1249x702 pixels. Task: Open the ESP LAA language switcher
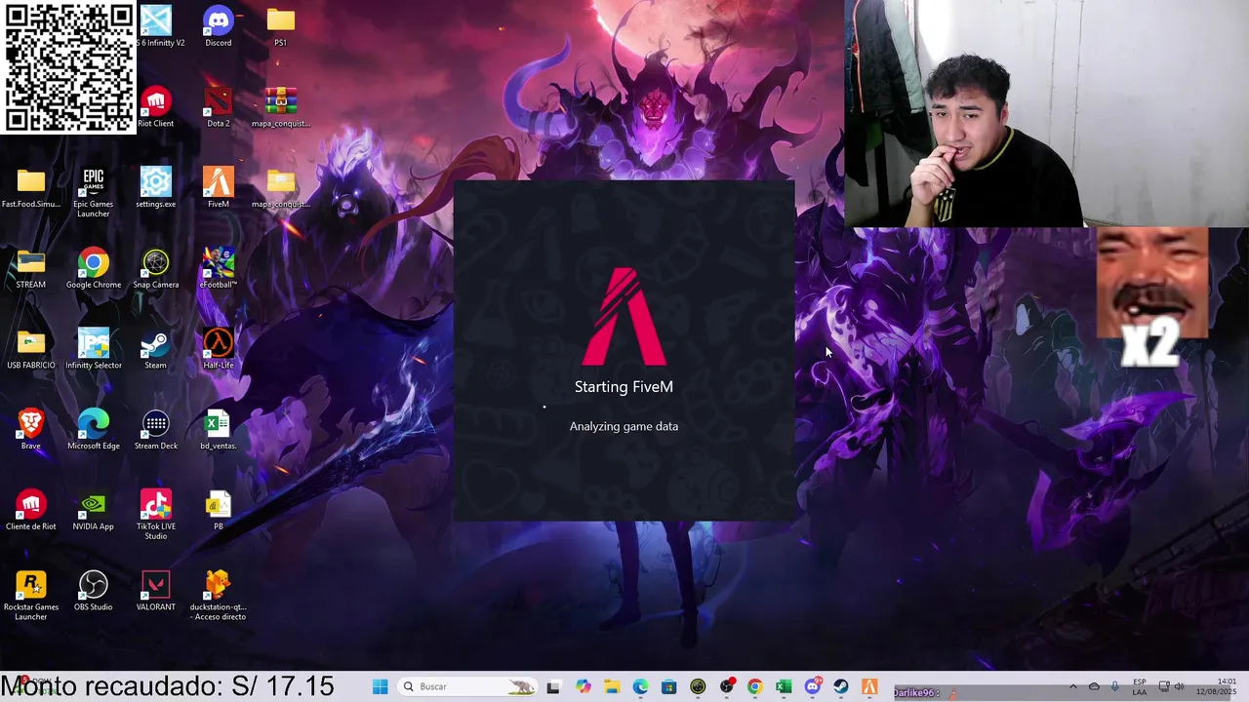coord(1140,686)
